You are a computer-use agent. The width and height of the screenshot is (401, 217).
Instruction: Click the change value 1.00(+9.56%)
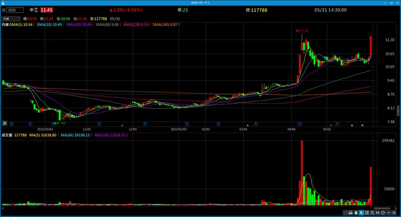[126, 10]
